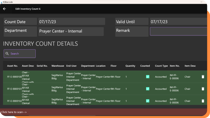This screenshot has width=210, height=118.
Task: Select asset number FF-E-0000100 cell
Action: pyautogui.click(x=14, y=77)
